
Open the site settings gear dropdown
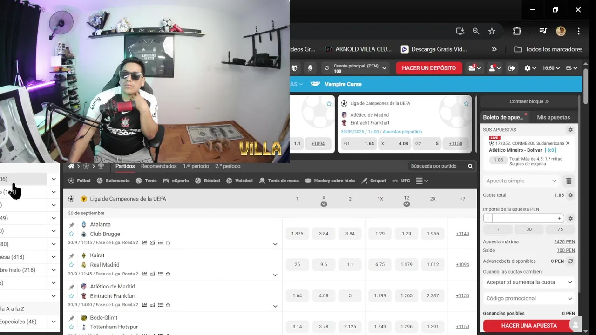[x=530, y=68]
